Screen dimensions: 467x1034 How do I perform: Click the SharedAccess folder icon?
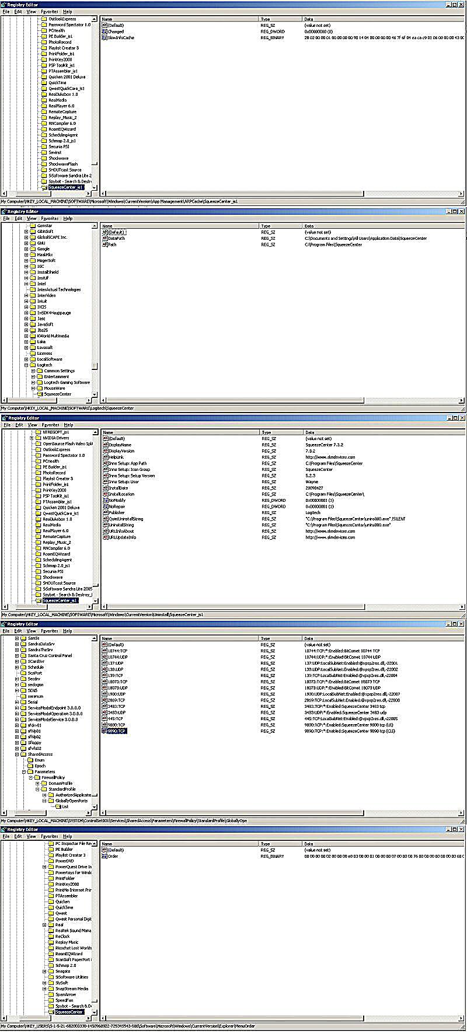tap(23, 754)
